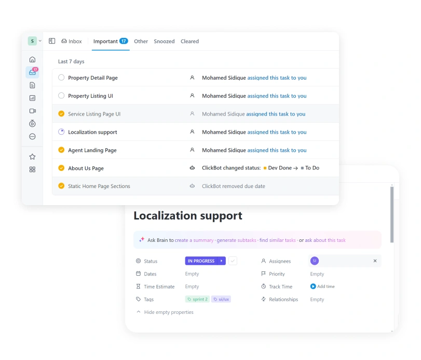Click the sprint 2 tag
Viewport: 421px width, 360px height.
[197, 299]
